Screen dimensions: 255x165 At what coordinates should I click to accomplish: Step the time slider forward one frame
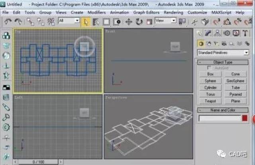tap(61, 162)
